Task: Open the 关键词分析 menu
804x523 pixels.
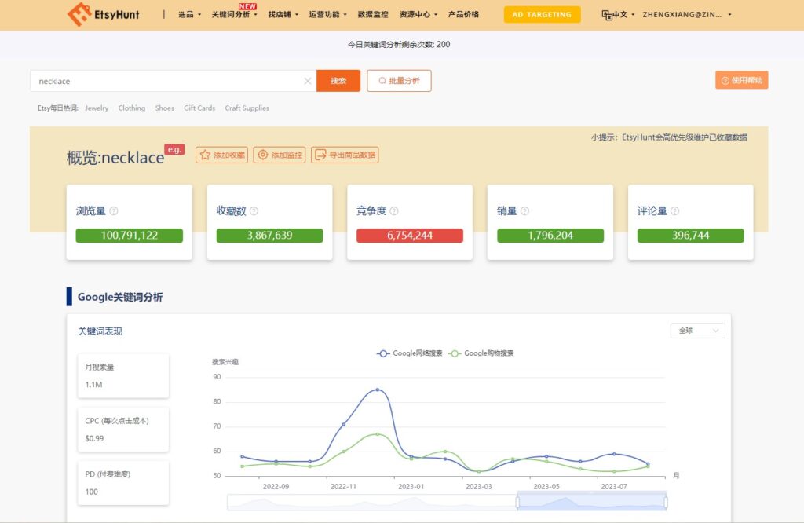Action: click(x=234, y=15)
